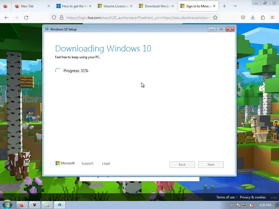
Task: Open the three-dot more options in page footer
Action: tap(274, 198)
